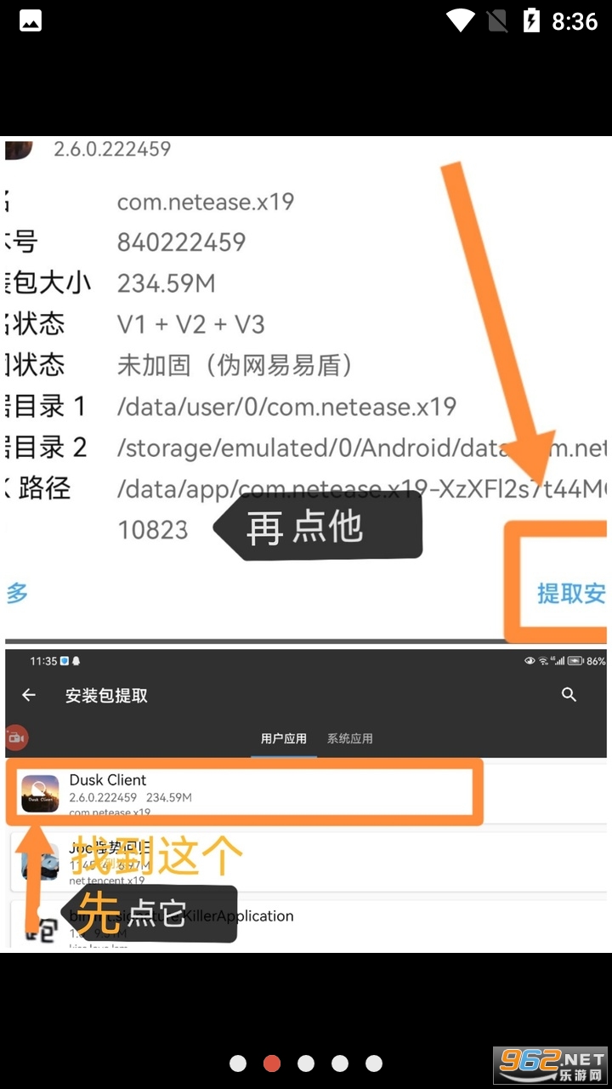This screenshot has width=612, height=1089.
Task: Tap the package name com.netease.x19 text
Action: (206, 202)
